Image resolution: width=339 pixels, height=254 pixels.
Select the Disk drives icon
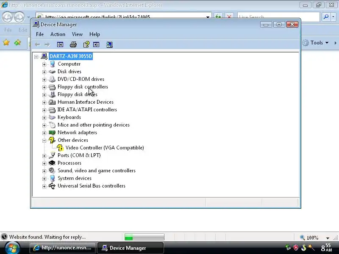click(52, 72)
